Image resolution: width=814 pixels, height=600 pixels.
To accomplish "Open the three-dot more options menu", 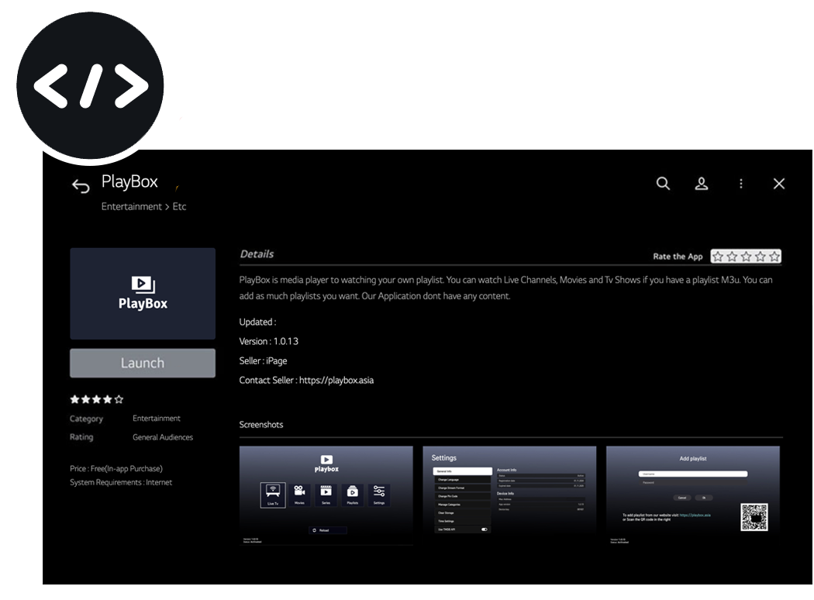I will point(741,183).
